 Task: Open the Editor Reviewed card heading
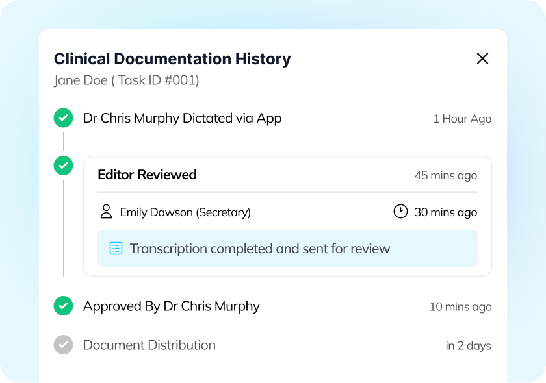[x=147, y=175]
